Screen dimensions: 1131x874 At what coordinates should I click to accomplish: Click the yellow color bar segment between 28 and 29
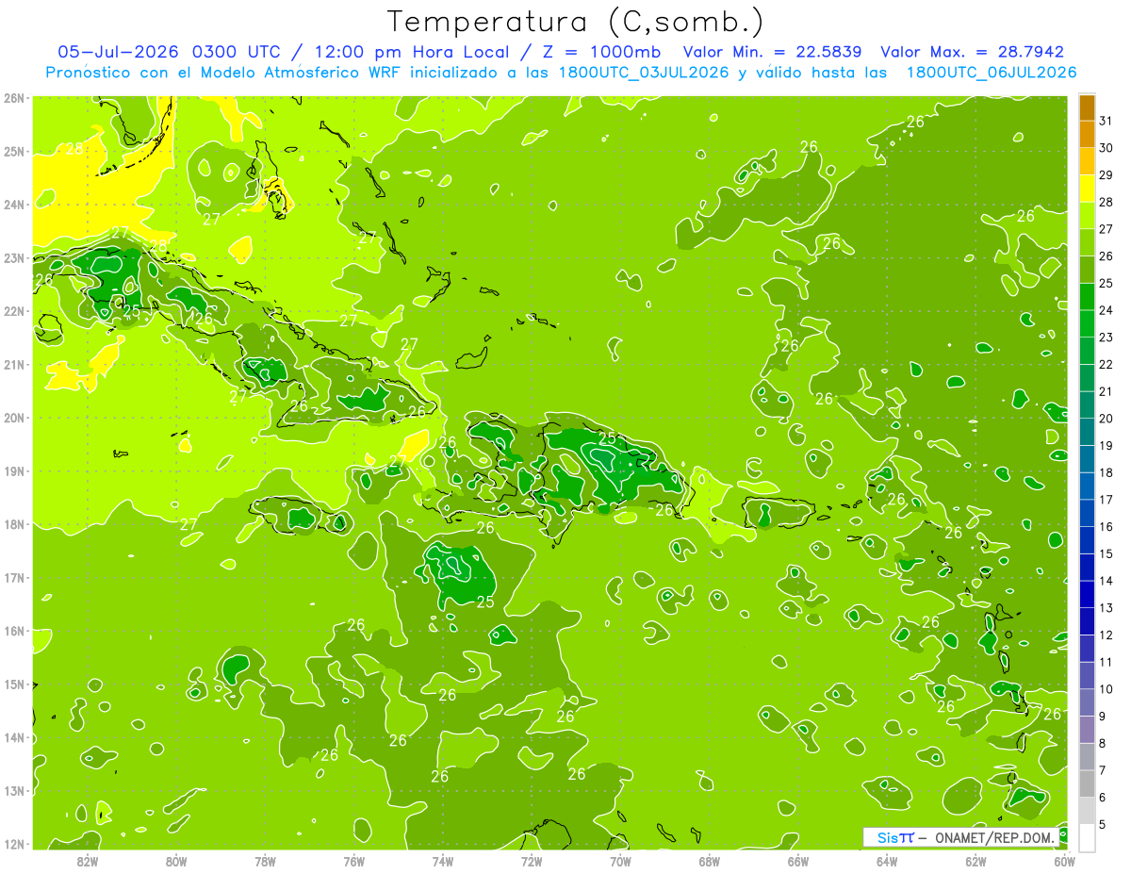tap(1087, 188)
